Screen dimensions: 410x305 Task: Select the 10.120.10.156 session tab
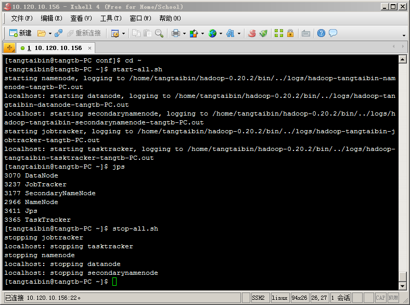coord(56,48)
